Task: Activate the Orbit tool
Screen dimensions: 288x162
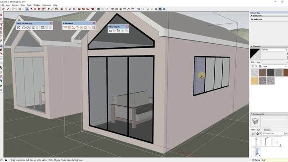Action: click(62, 9)
